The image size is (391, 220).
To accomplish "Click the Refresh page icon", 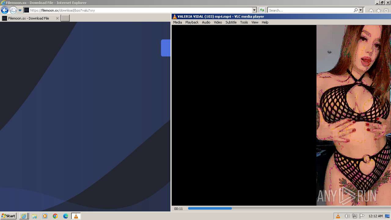I will coord(262,10).
